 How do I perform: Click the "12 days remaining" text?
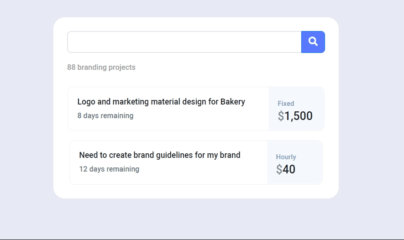tap(109, 169)
